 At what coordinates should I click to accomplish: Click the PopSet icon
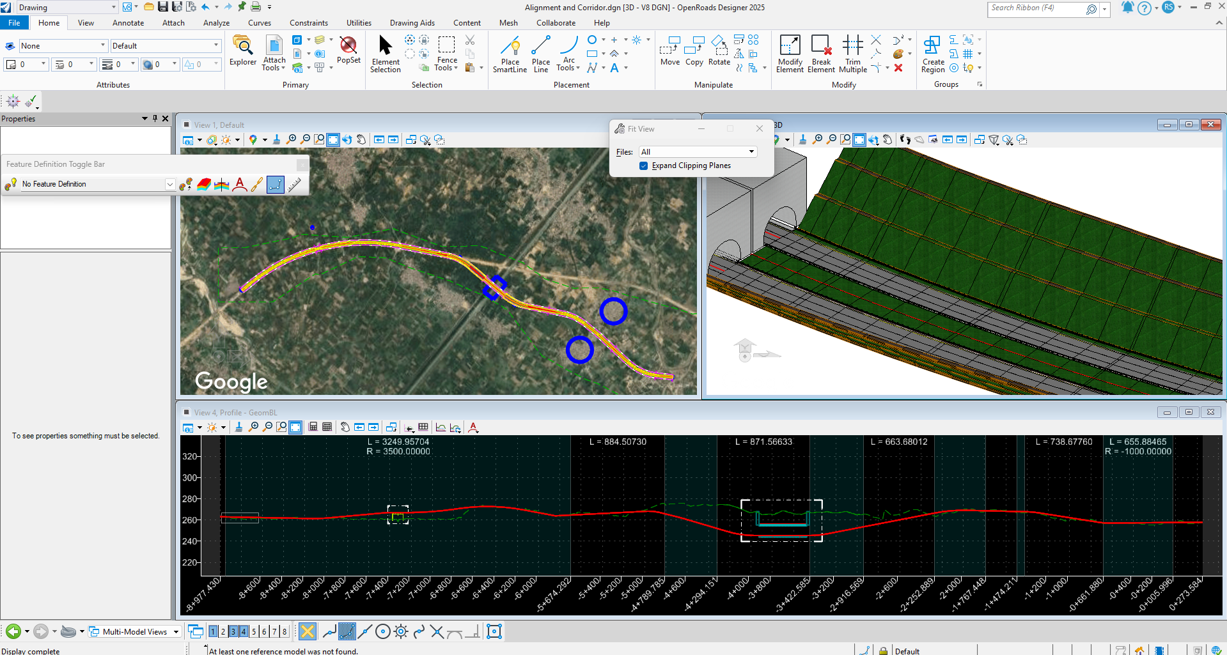(348, 50)
